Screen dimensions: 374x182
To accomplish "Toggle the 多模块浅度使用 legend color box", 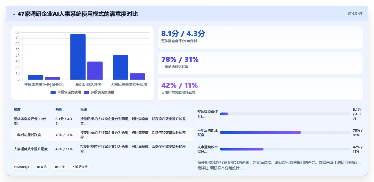I will [87, 93].
